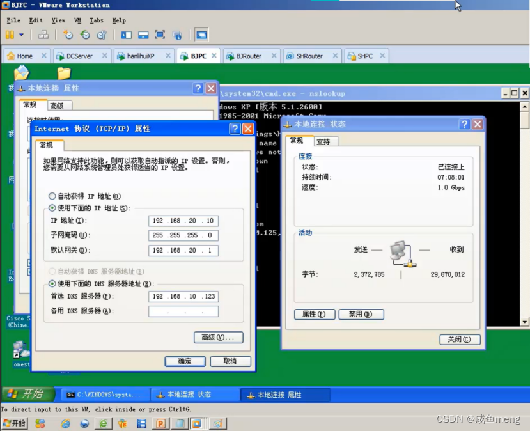
Task: Switch to the Home tab
Action: click(x=24, y=56)
